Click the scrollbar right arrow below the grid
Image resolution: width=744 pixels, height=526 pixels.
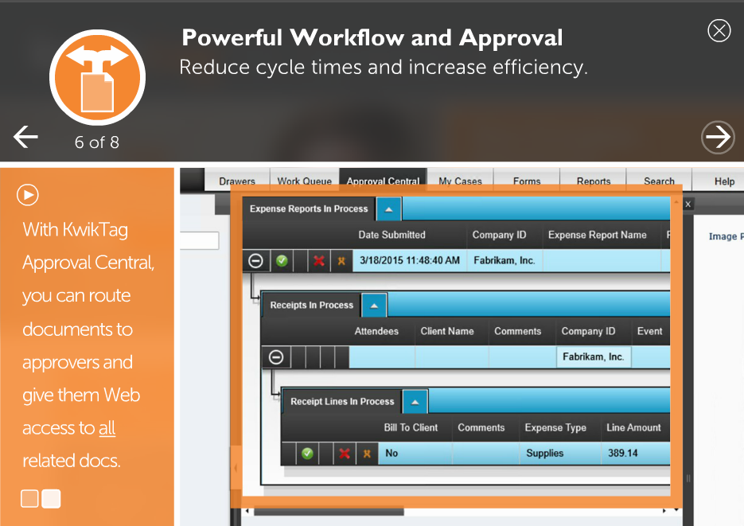click(664, 511)
